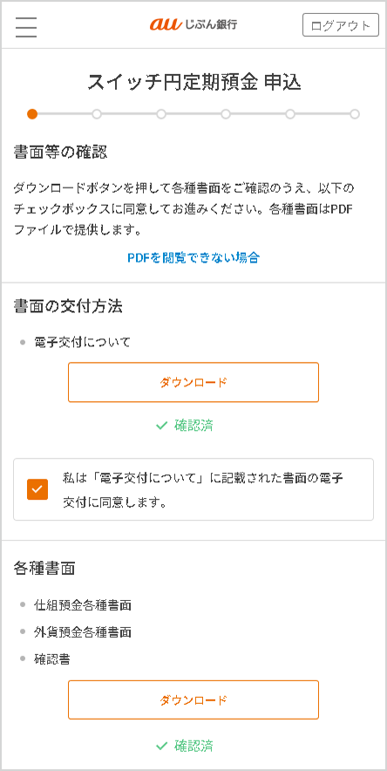The height and width of the screenshot is (771, 387).
Task: Download the 各種書面 documents
Action: pyautogui.click(x=193, y=700)
